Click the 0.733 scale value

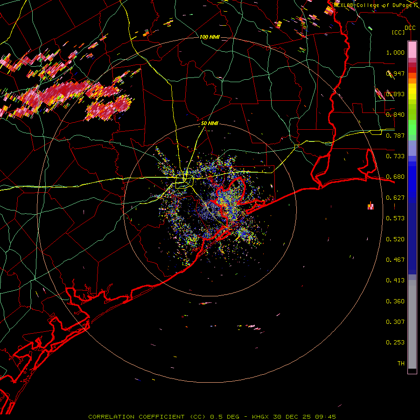click(x=395, y=156)
